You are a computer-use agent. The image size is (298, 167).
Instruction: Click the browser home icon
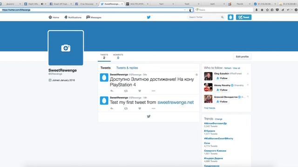point(262,10)
